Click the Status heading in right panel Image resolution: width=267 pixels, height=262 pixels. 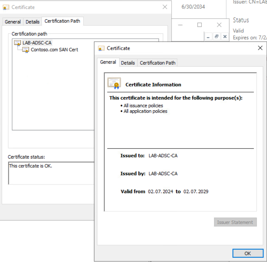pyautogui.click(x=241, y=20)
